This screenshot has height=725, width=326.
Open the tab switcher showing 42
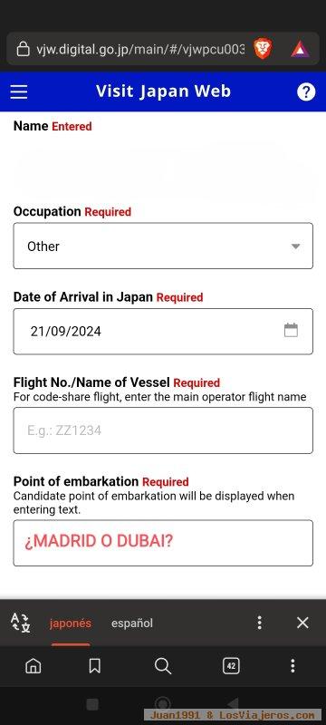[x=231, y=666]
